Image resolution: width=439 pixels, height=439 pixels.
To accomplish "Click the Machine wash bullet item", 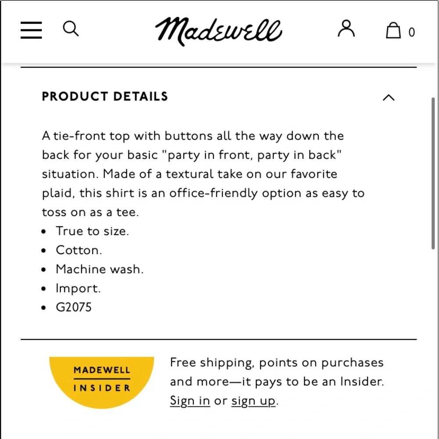I will [x=100, y=269].
